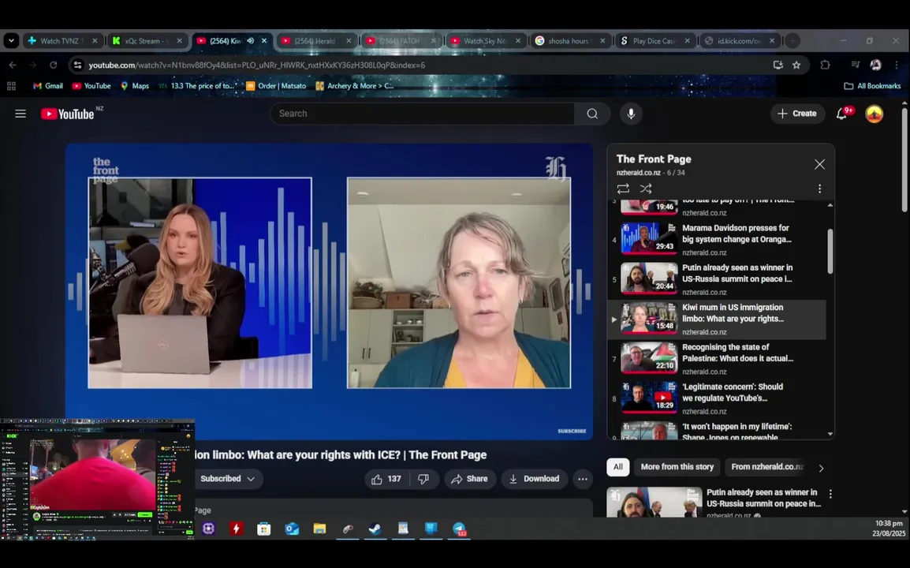The height and width of the screenshot is (568, 910).
Task: Select the All filter chip
Action: point(618,467)
